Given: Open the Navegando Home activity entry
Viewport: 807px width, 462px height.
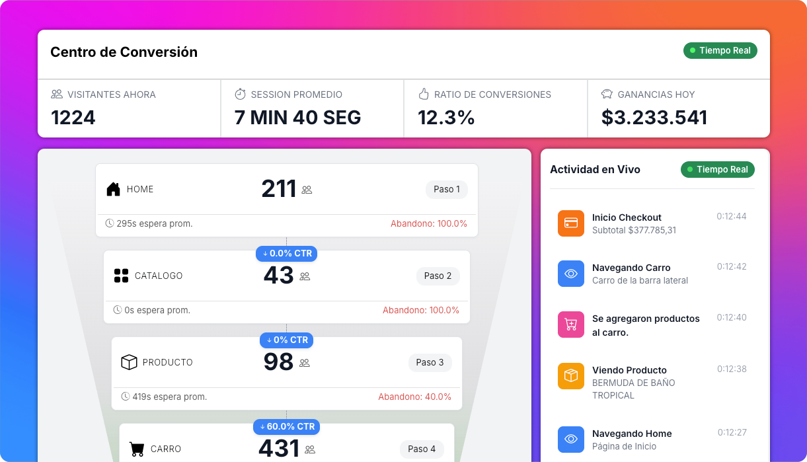Looking at the screenshot, I should [x=652, y=440].
